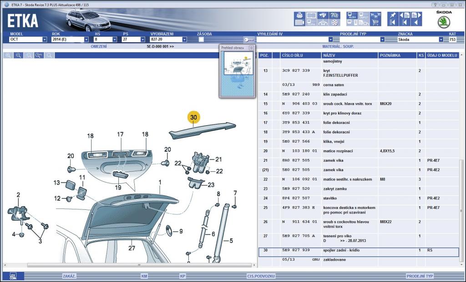
Task: Click part number 8P4 827 507
Action: click(296, 198)
